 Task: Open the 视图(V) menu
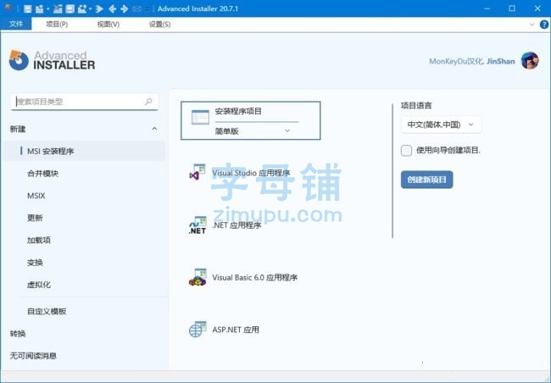point(109,25)
